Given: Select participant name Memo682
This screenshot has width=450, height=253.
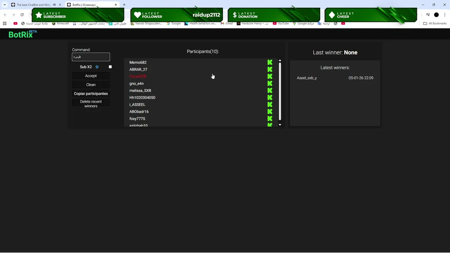Looking at the screenshot, I should tap(138, 63).
